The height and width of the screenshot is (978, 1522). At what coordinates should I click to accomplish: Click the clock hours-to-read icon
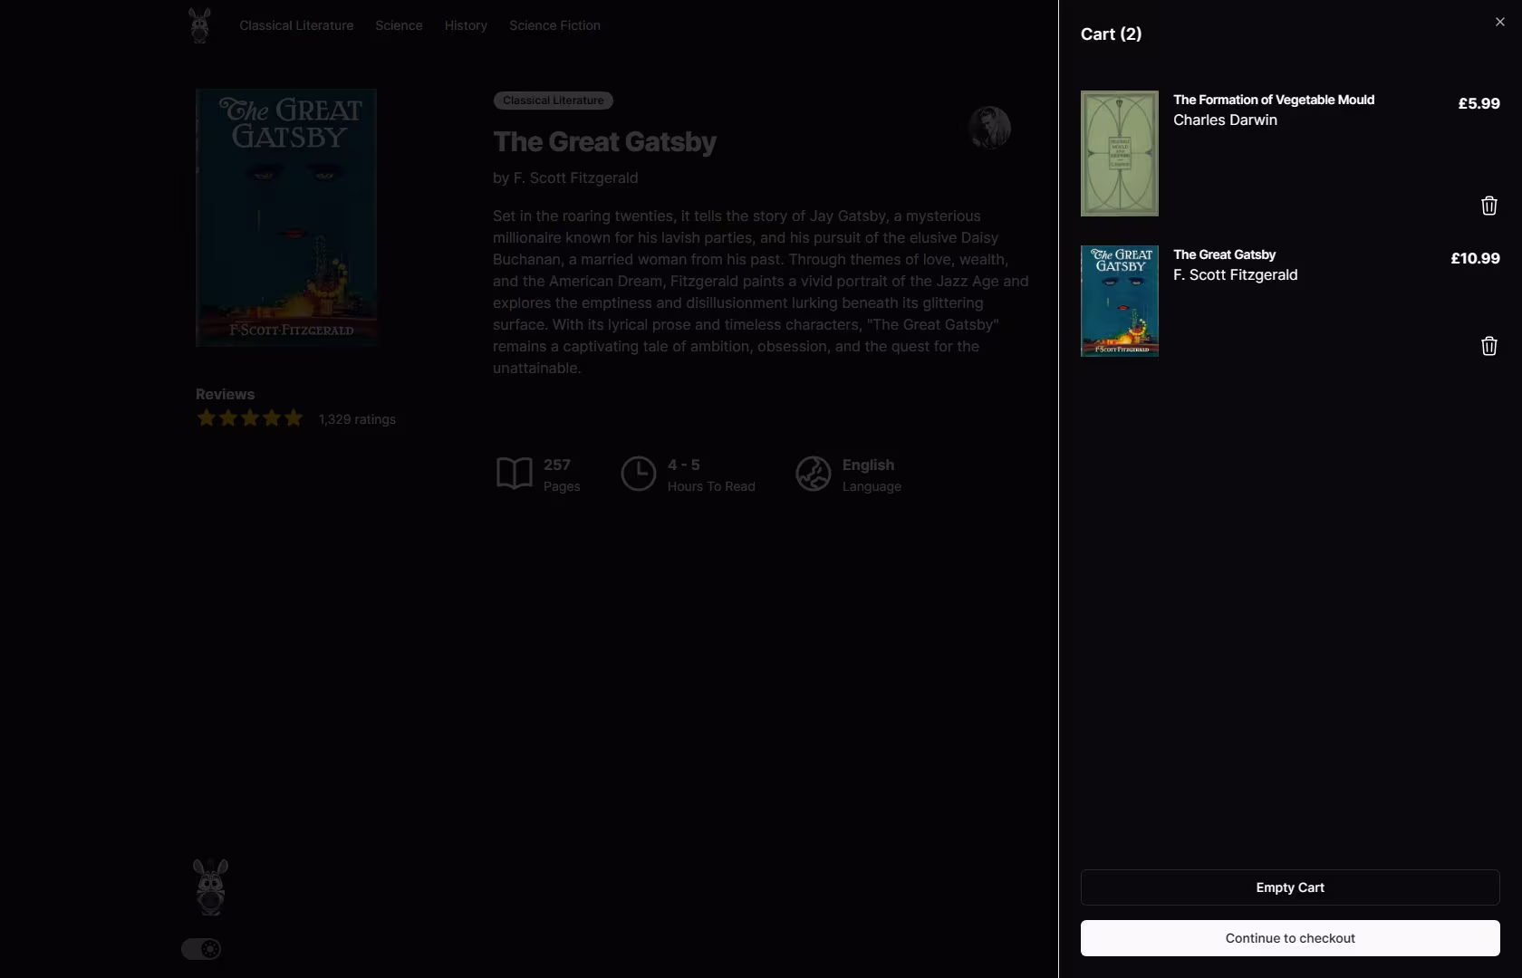[638, 474]
